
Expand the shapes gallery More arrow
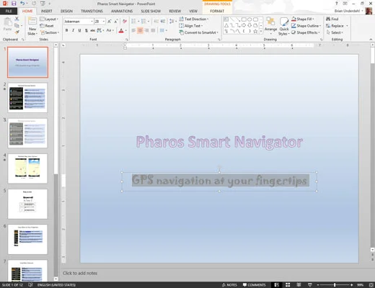(x=261, y=31)
